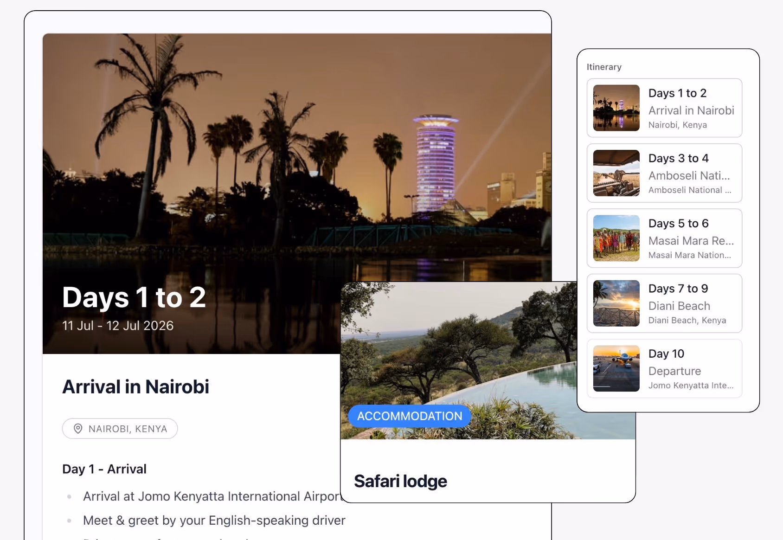
Task: Click the NAIROBI, KENYA location chip
Action: point(120,429)
